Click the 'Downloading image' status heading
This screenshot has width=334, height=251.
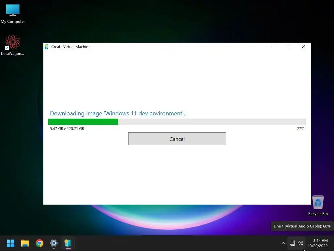point(119,113)
